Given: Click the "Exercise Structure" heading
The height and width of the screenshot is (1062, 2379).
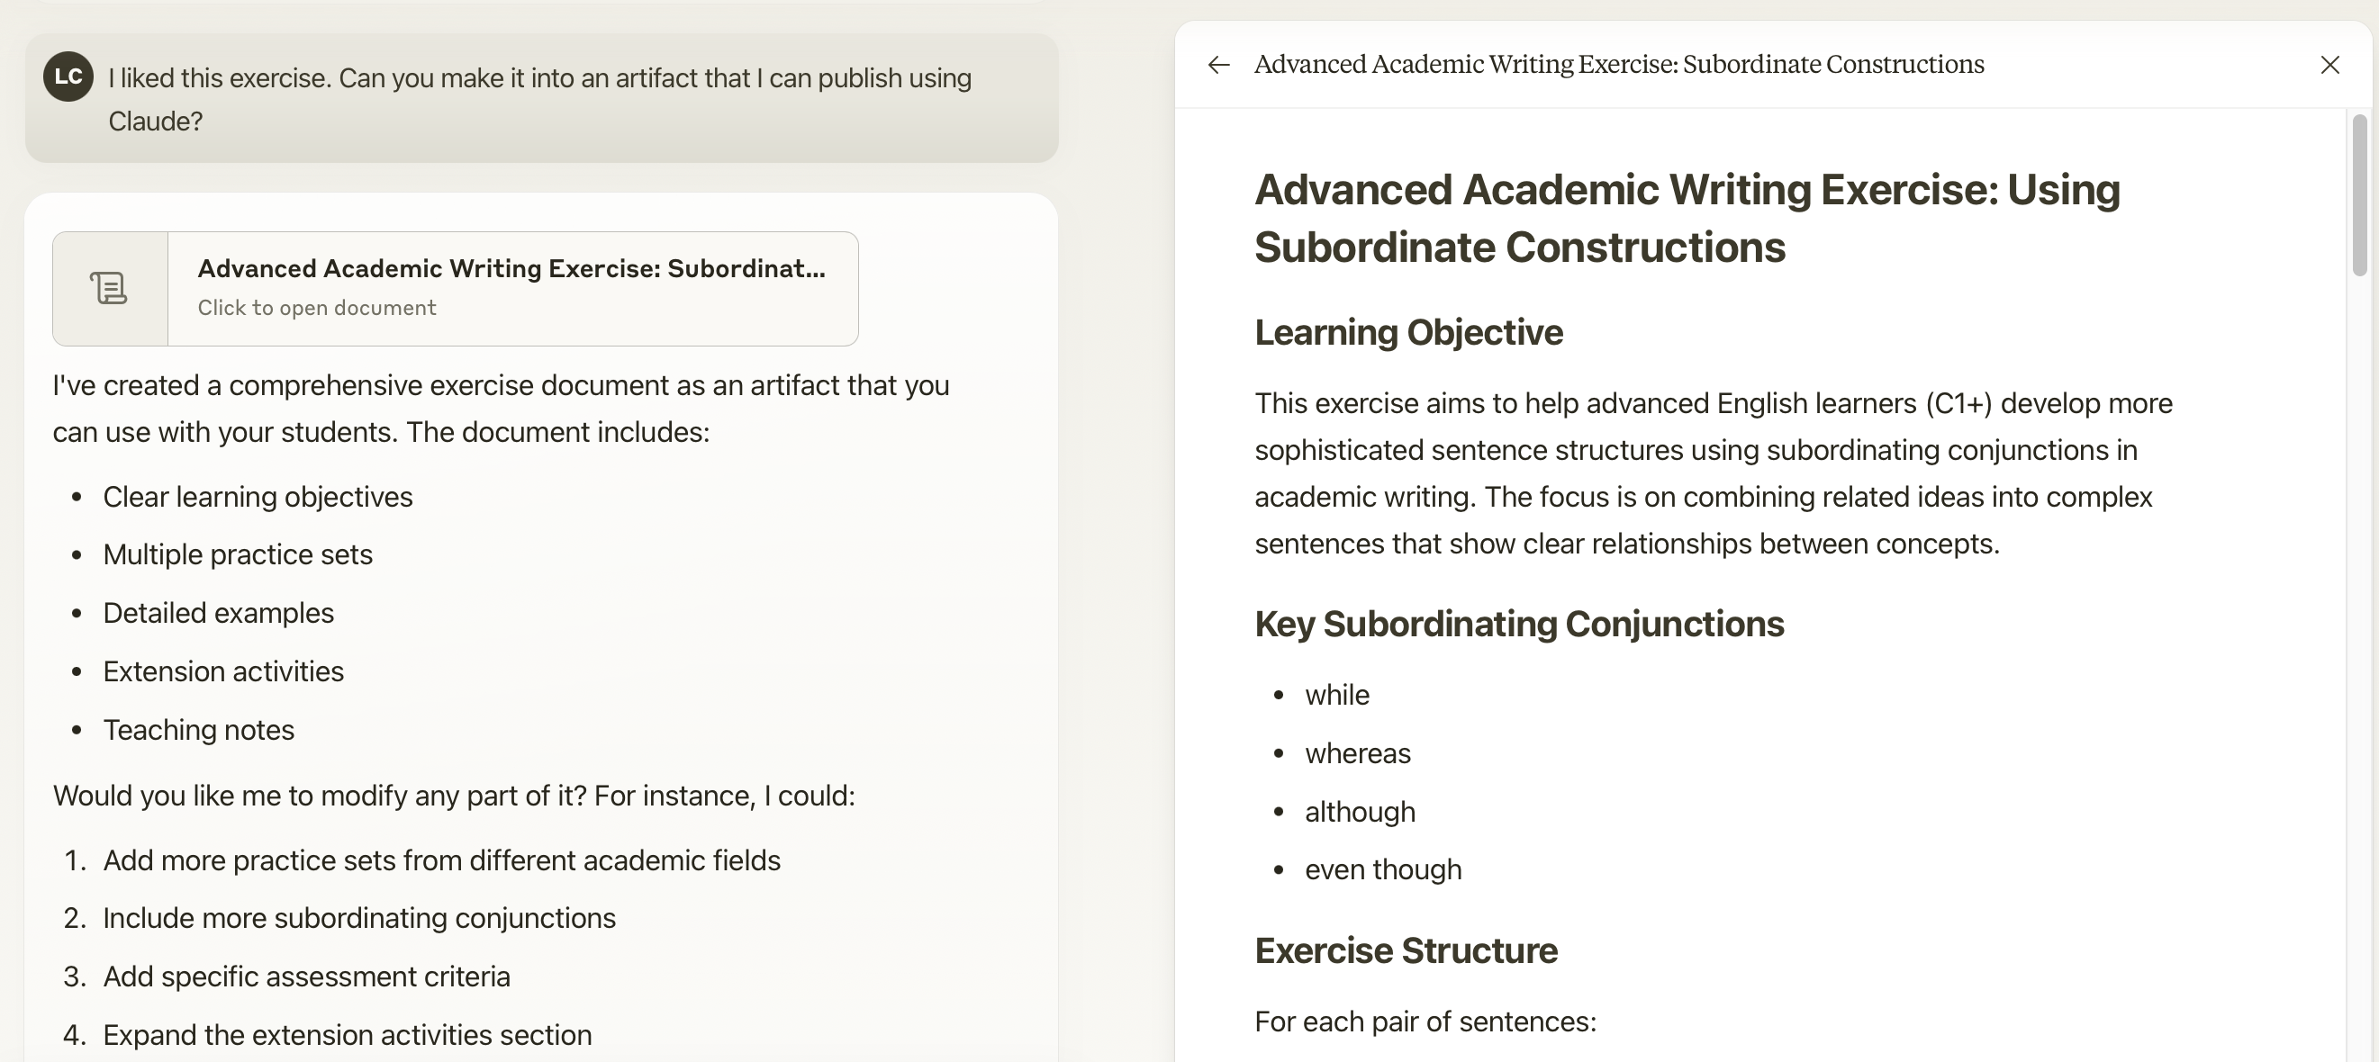Looking at the screenshot, I should coord(1406,950).
